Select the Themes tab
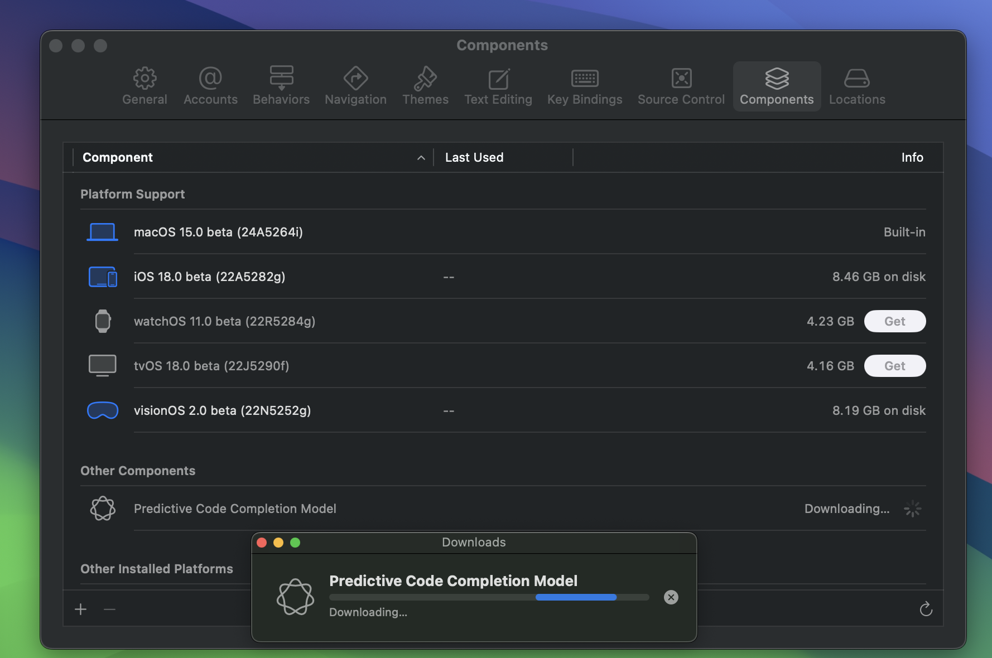 pos(425,86)
